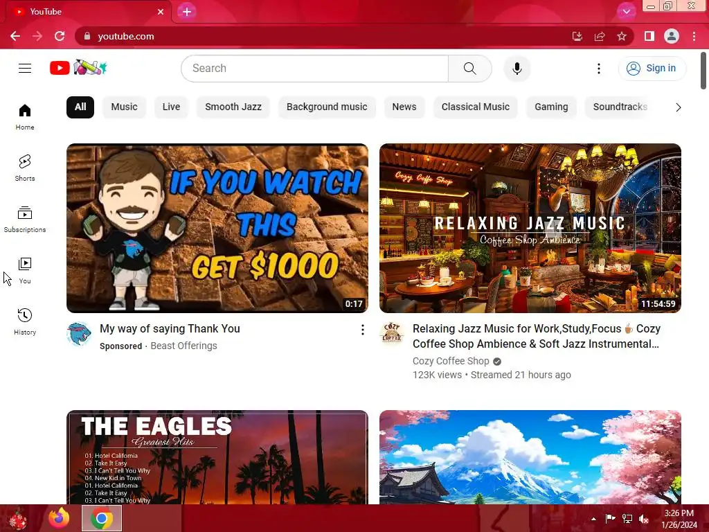Go back in browser
Image resolution: width=709 pixels, height=532 pixels.
click(15, 36)
